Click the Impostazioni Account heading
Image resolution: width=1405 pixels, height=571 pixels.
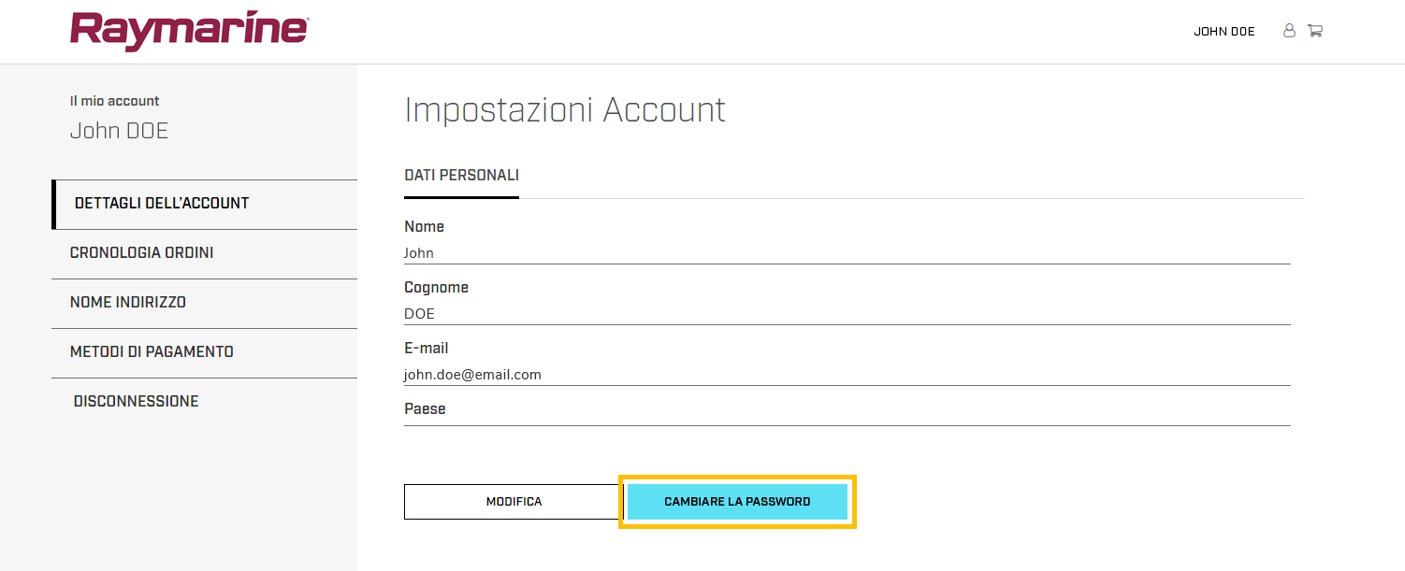point(565,110)
